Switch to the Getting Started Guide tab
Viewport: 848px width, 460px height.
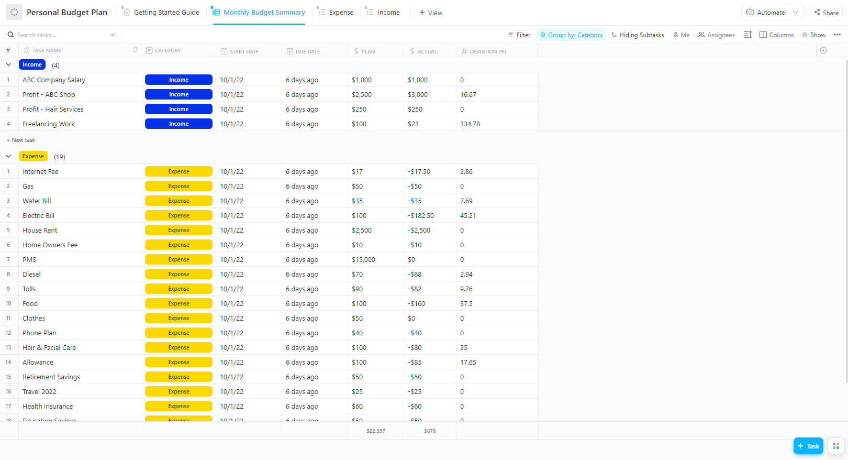[x=161, y=12]
